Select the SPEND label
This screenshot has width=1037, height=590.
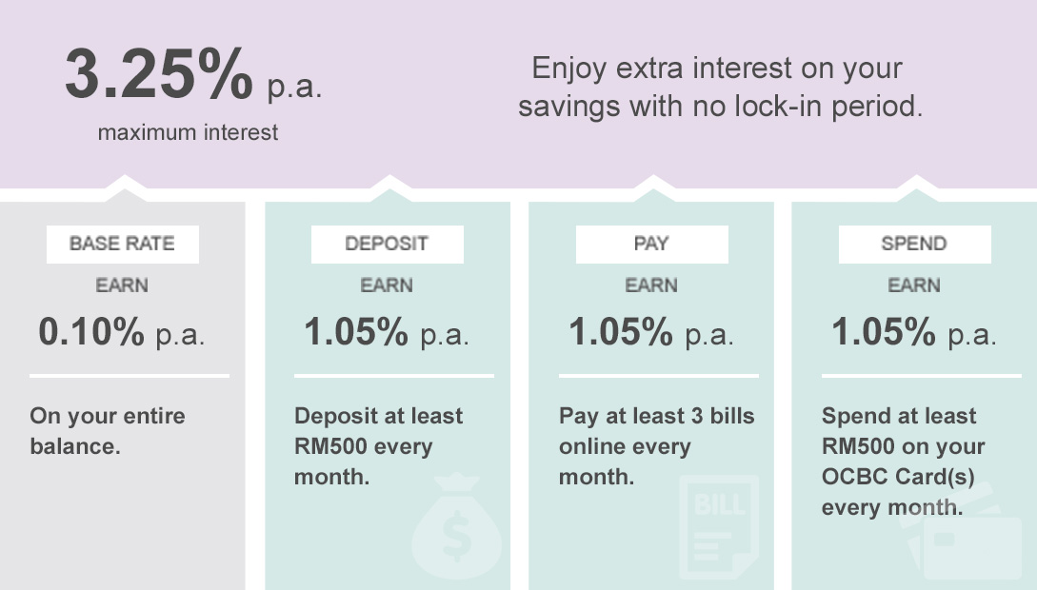point(915,244)
